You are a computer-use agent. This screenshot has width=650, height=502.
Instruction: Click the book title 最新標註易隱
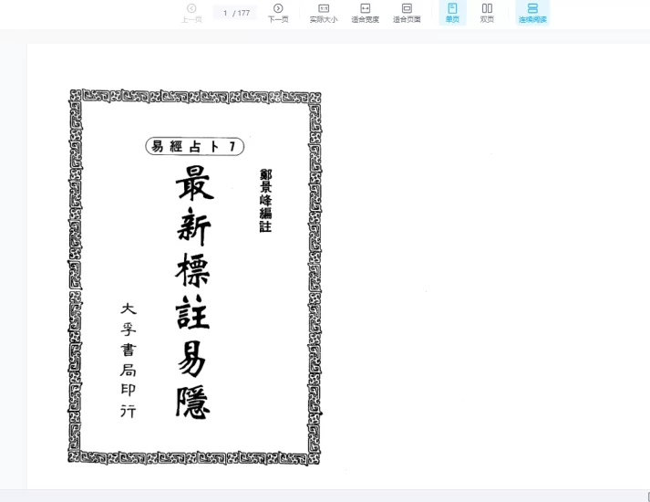pos(192,292)
